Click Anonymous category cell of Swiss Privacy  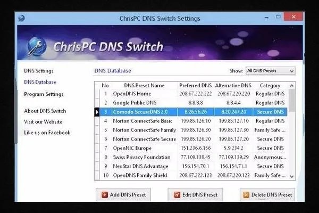(270, 157)
